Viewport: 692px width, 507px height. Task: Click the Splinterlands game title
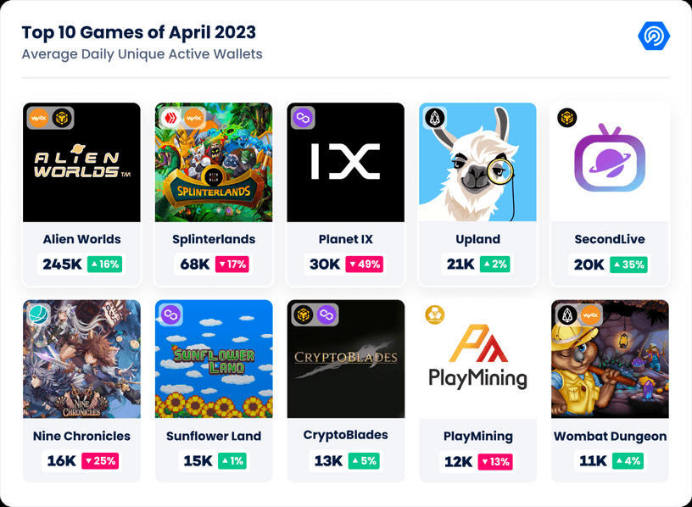coord(214,239)
